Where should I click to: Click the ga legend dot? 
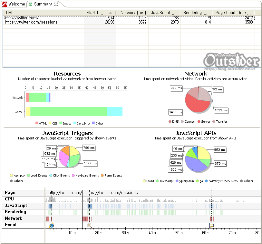[197, 181]
